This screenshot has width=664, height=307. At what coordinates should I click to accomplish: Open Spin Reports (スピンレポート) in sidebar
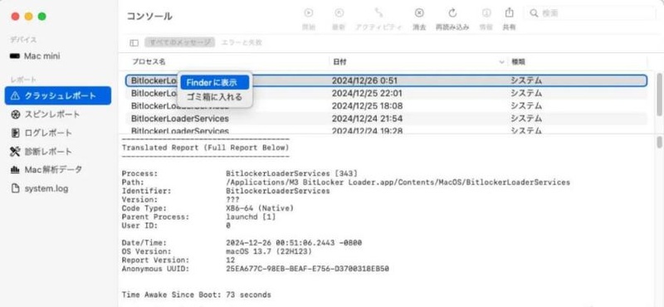58,115
